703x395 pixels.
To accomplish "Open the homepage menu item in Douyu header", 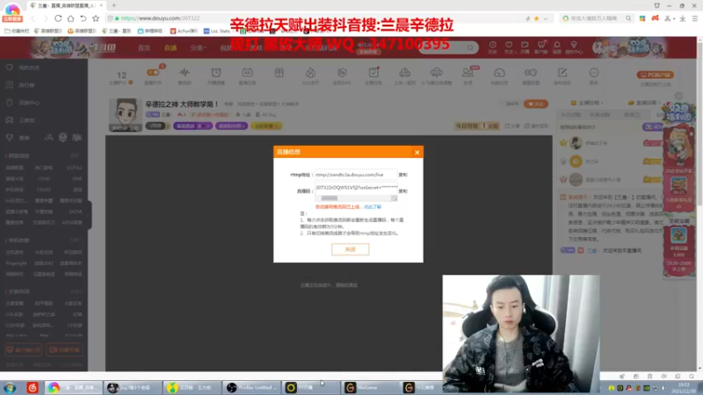I will click(x=144, y=48).
